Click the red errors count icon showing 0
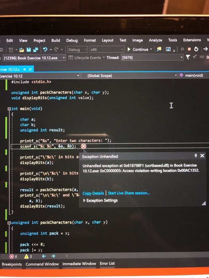 12,257
